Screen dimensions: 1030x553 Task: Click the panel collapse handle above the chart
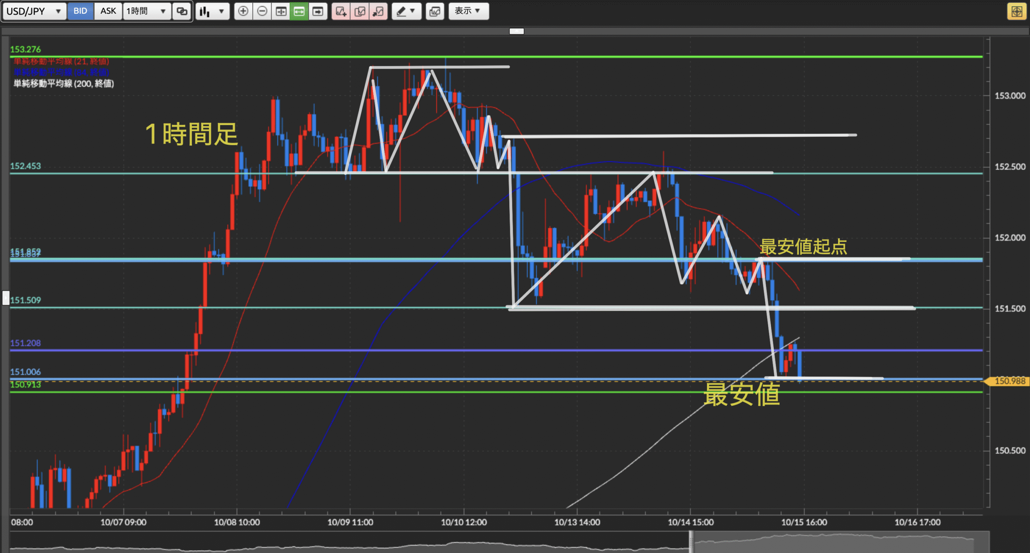517,31
